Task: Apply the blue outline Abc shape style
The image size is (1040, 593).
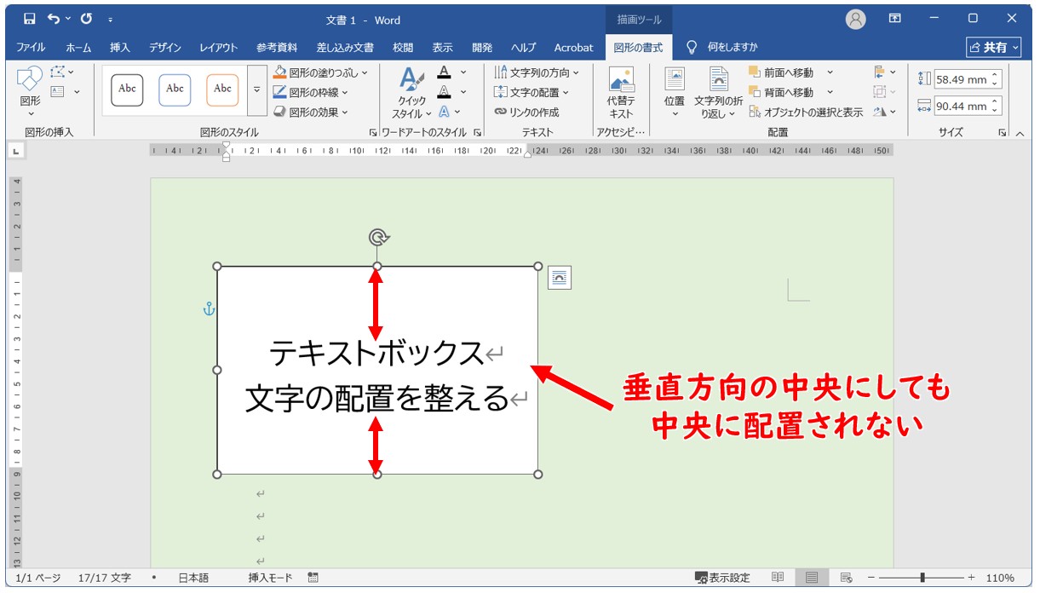Action: (175, 89)
